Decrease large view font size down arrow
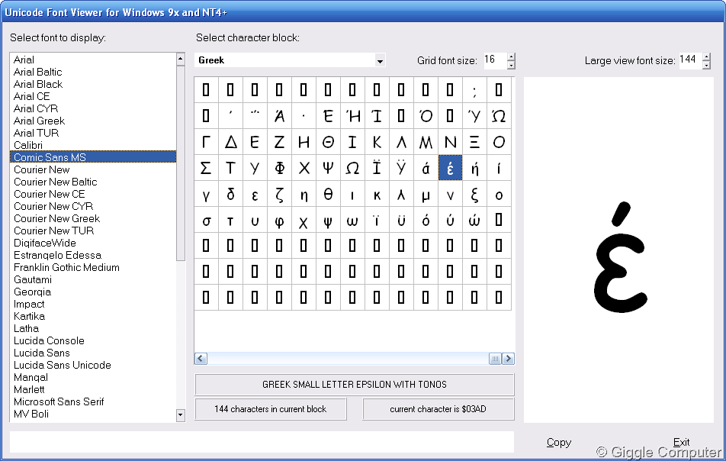726x461 pixels. tap(706, 66)
